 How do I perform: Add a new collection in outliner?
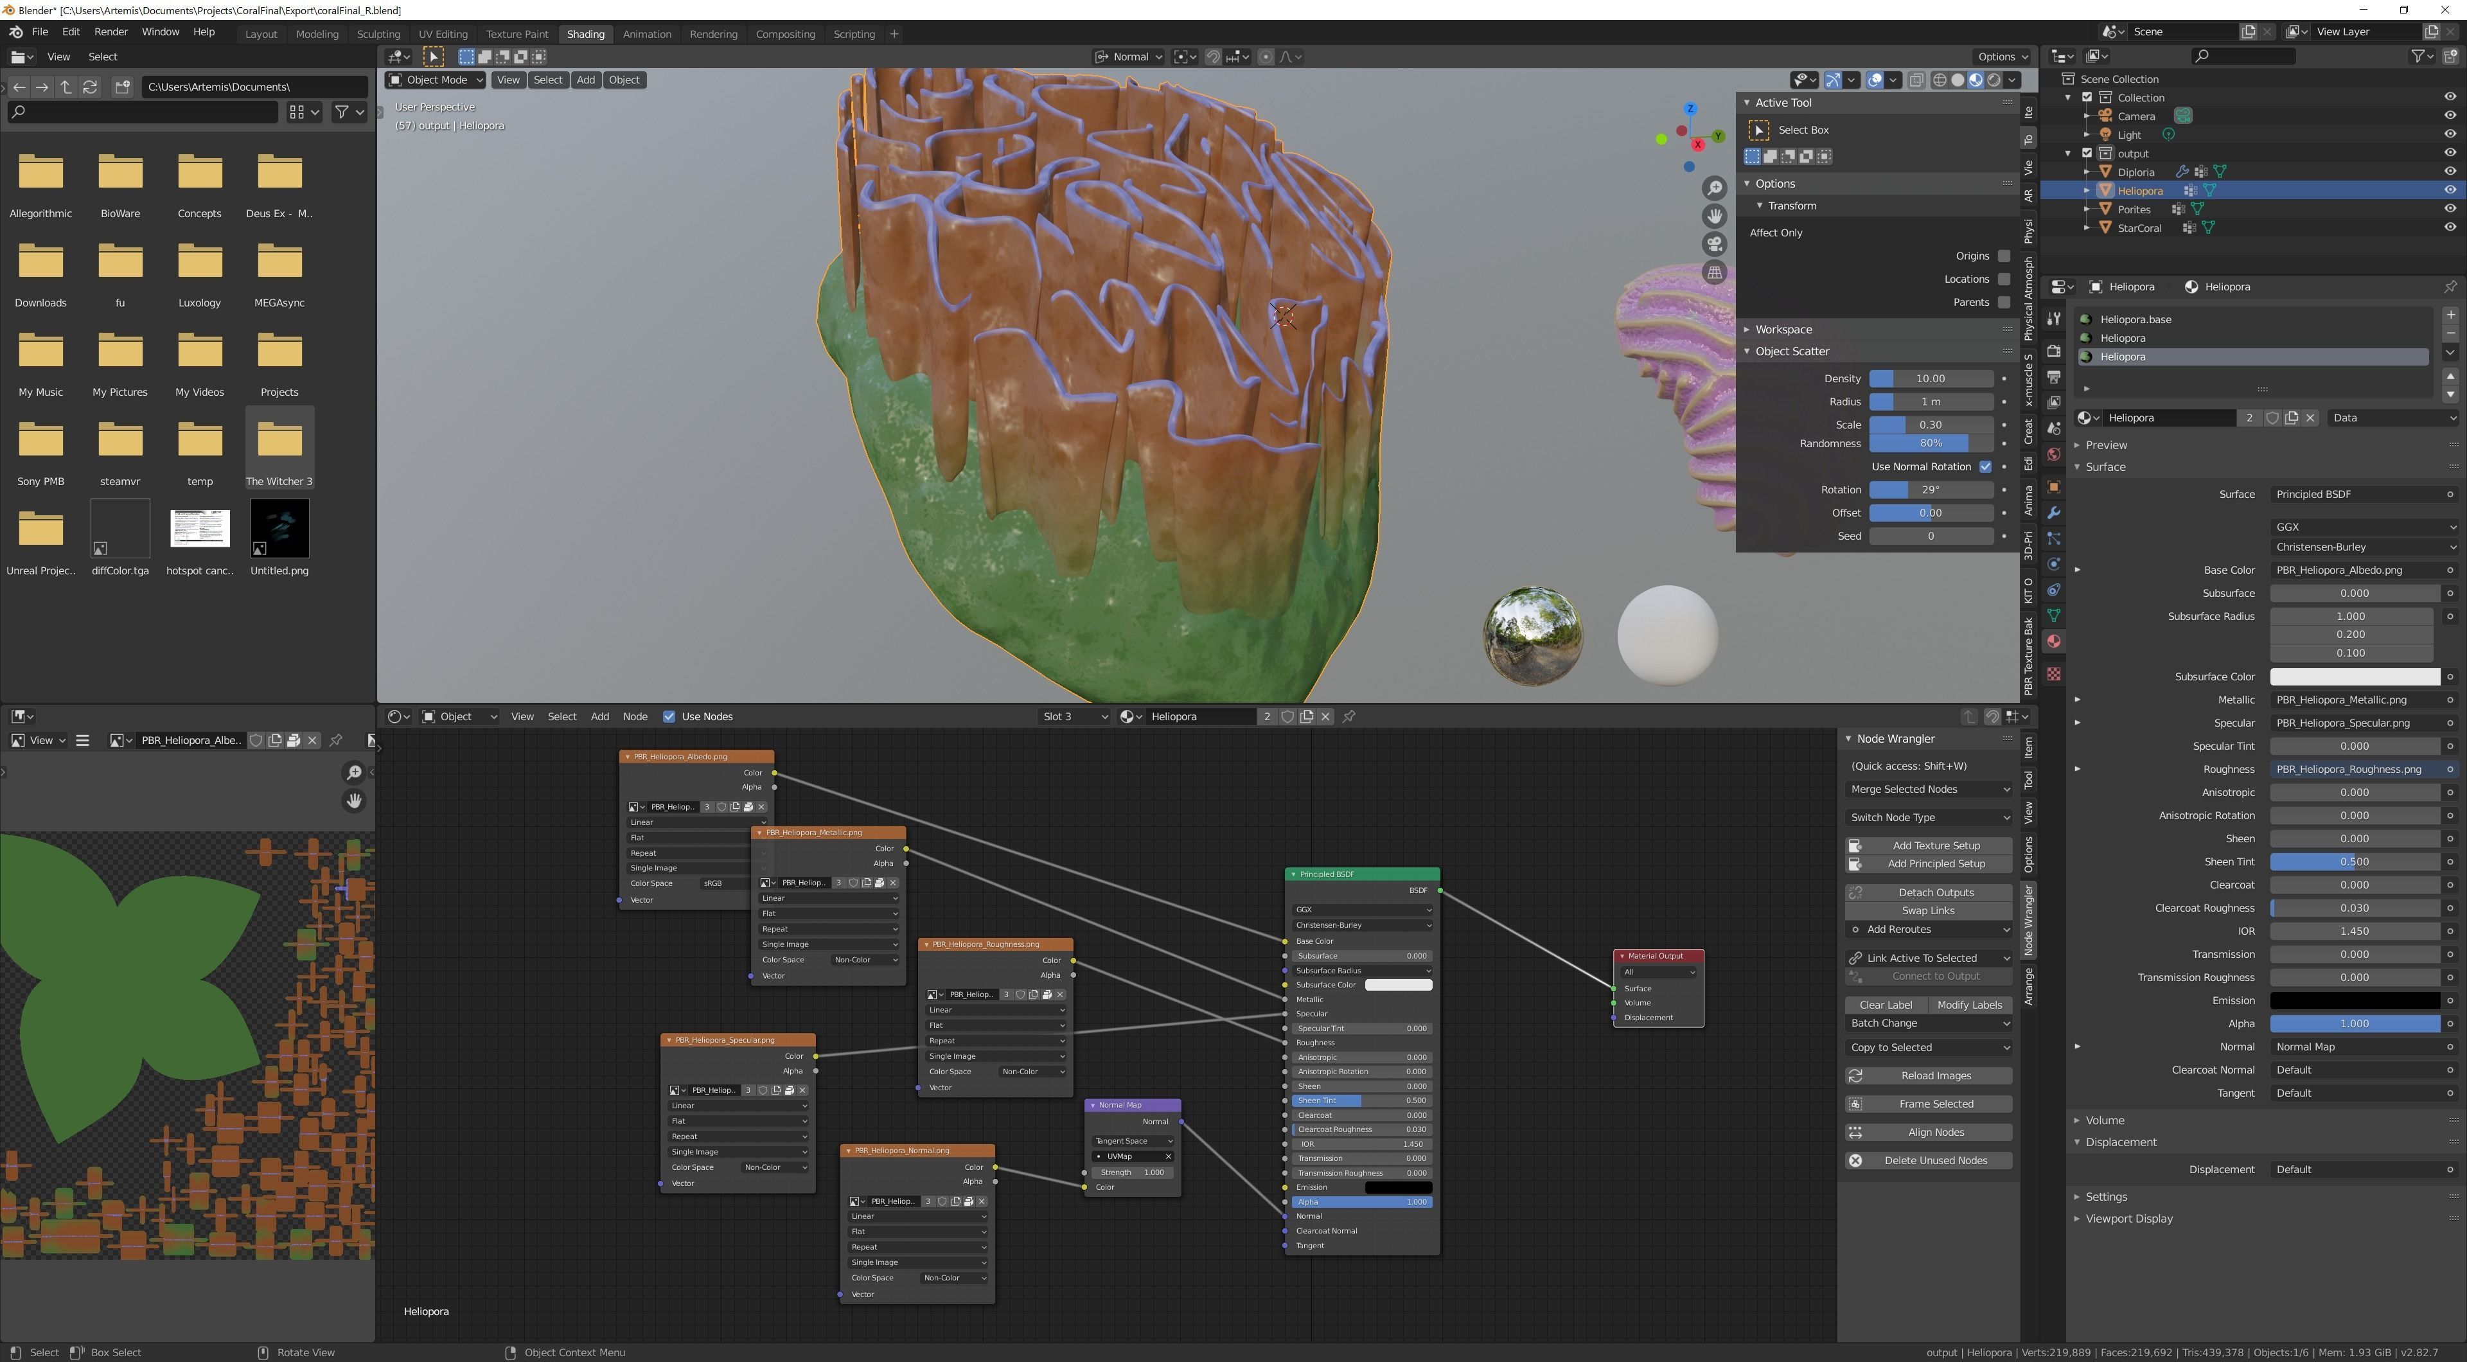point(2451,57)
